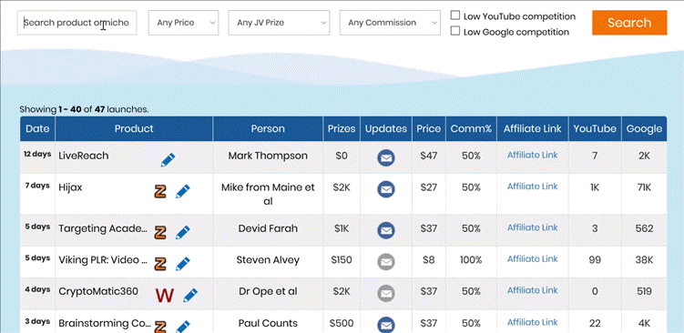Click the person name Steven Alvey

268,260
